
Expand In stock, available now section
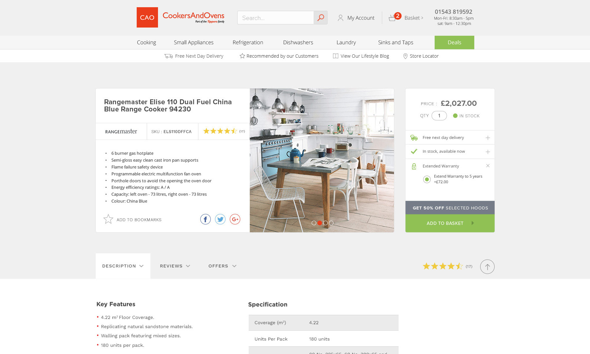tap(488, 152)
